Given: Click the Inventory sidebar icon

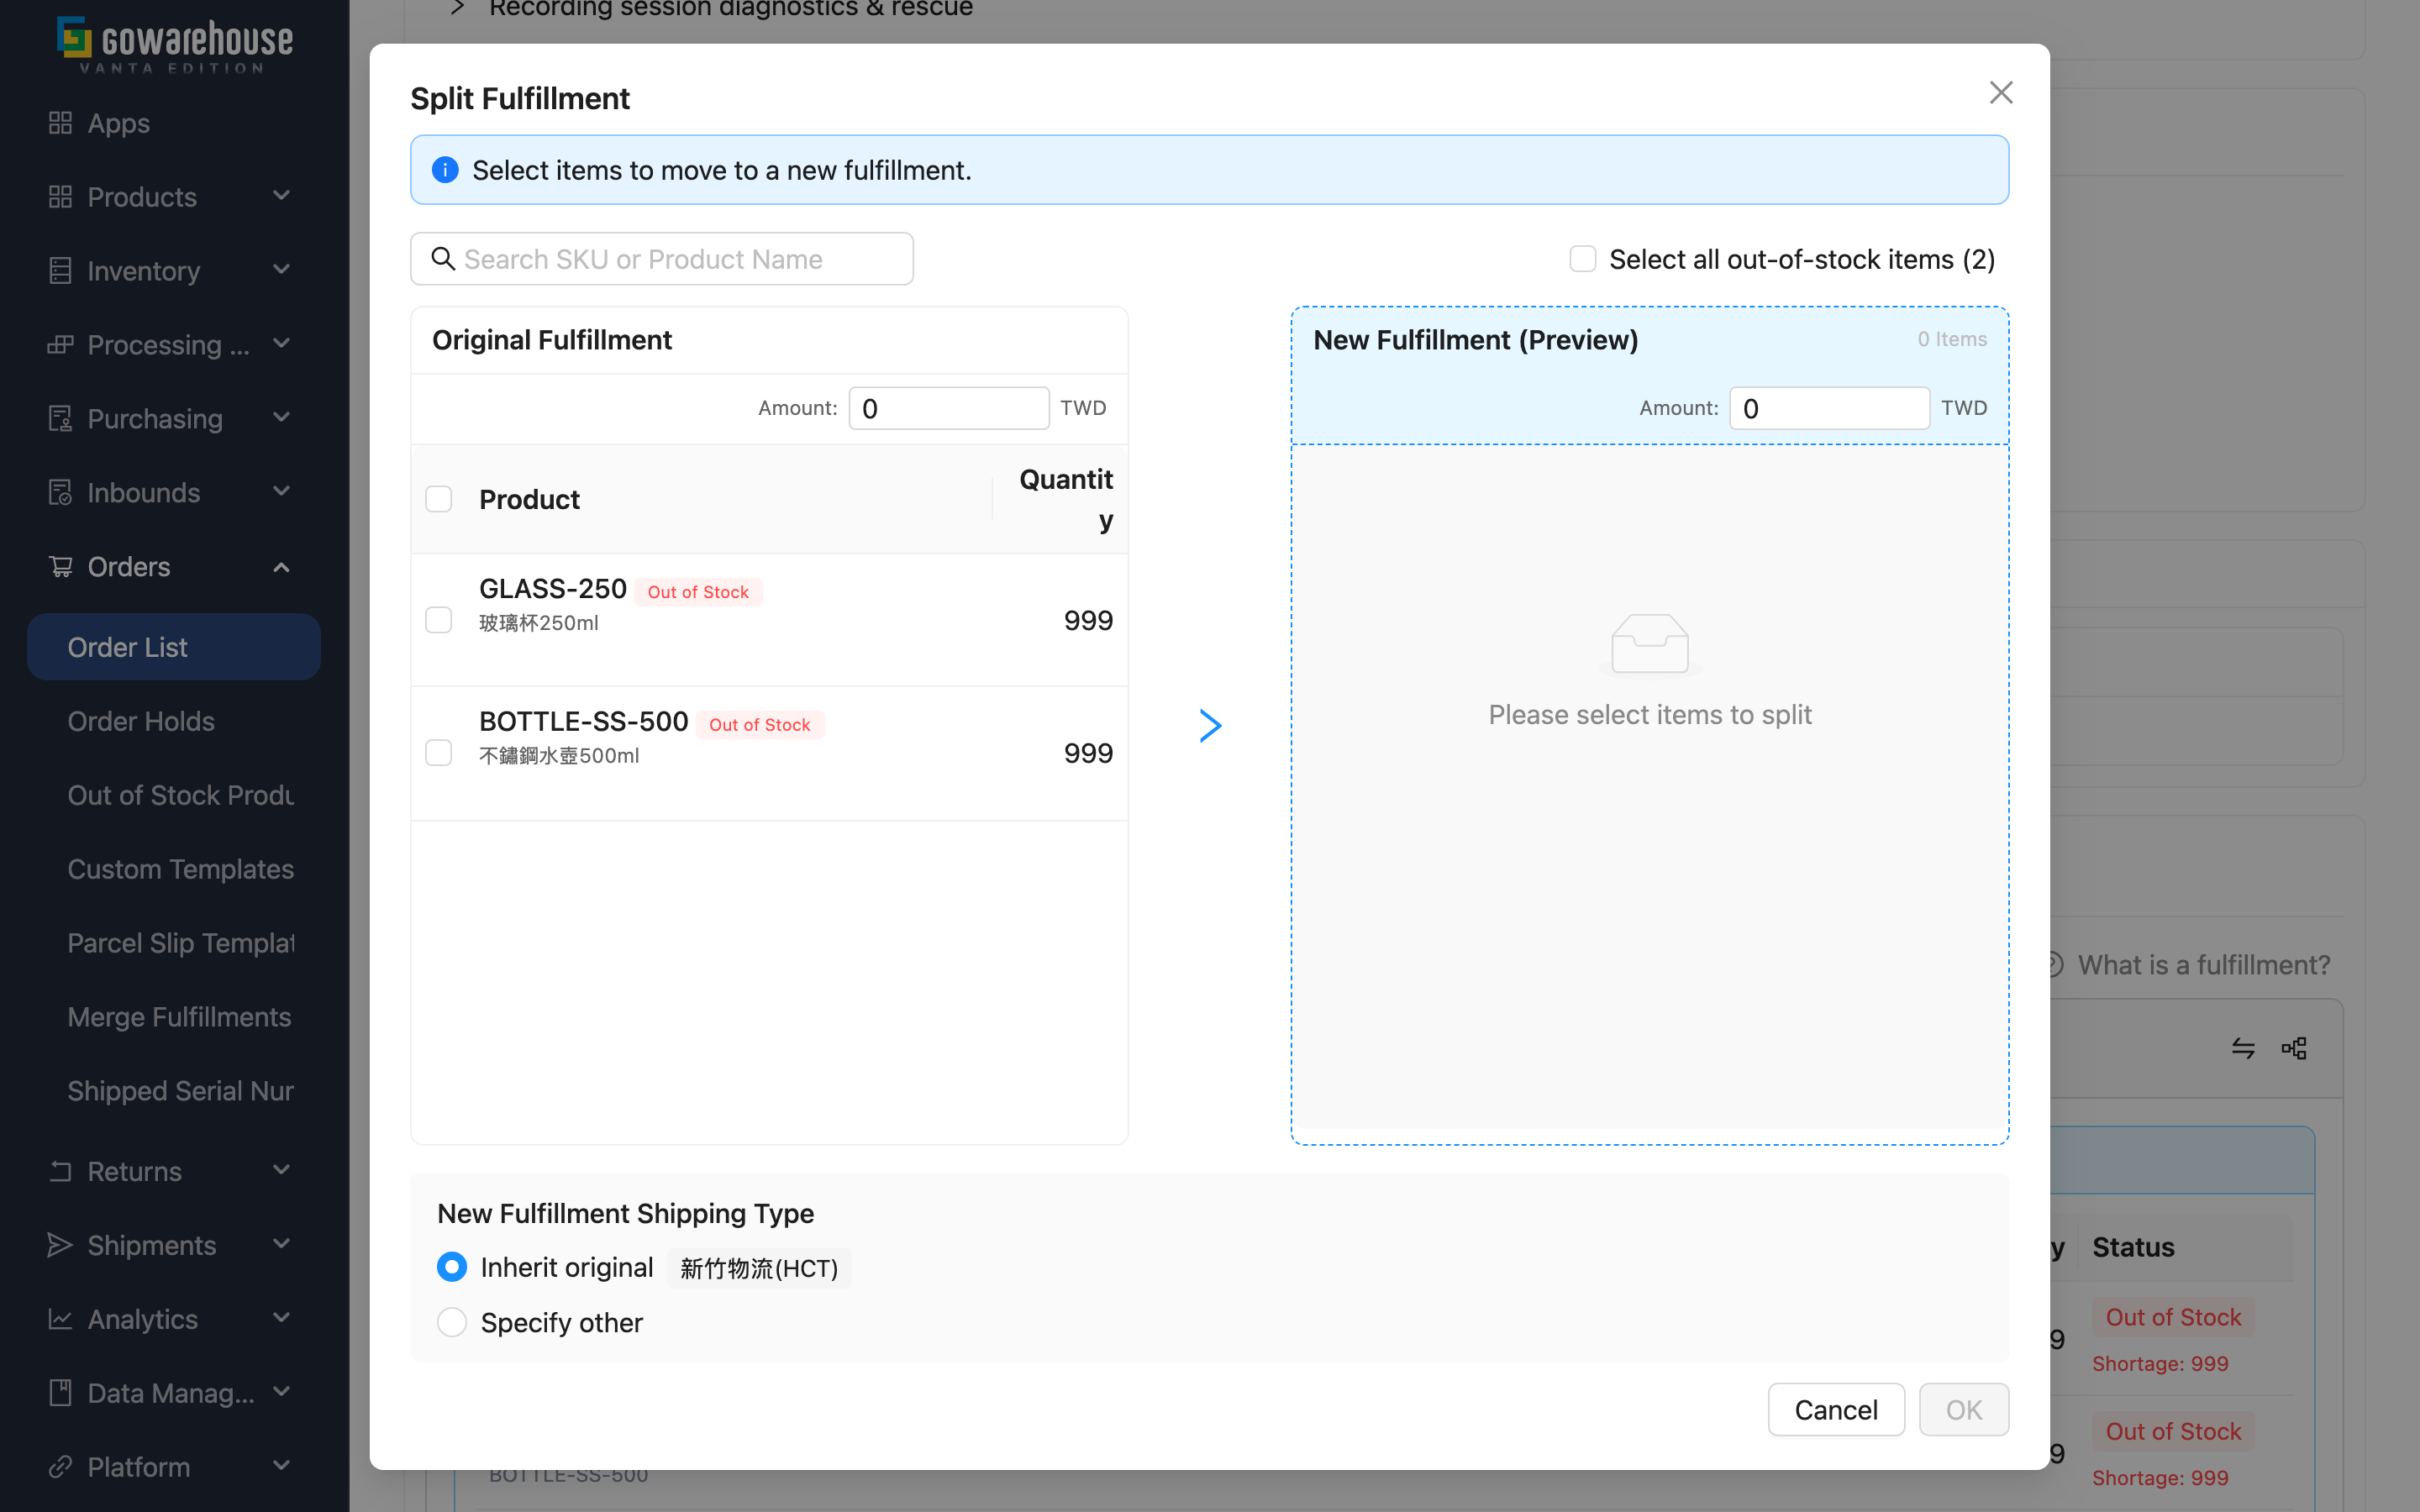Looking at the screenshot, I should click(60, 271).
